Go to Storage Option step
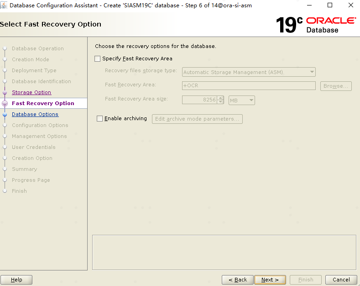Screen dimensions: 360x286 coord(31,92)
